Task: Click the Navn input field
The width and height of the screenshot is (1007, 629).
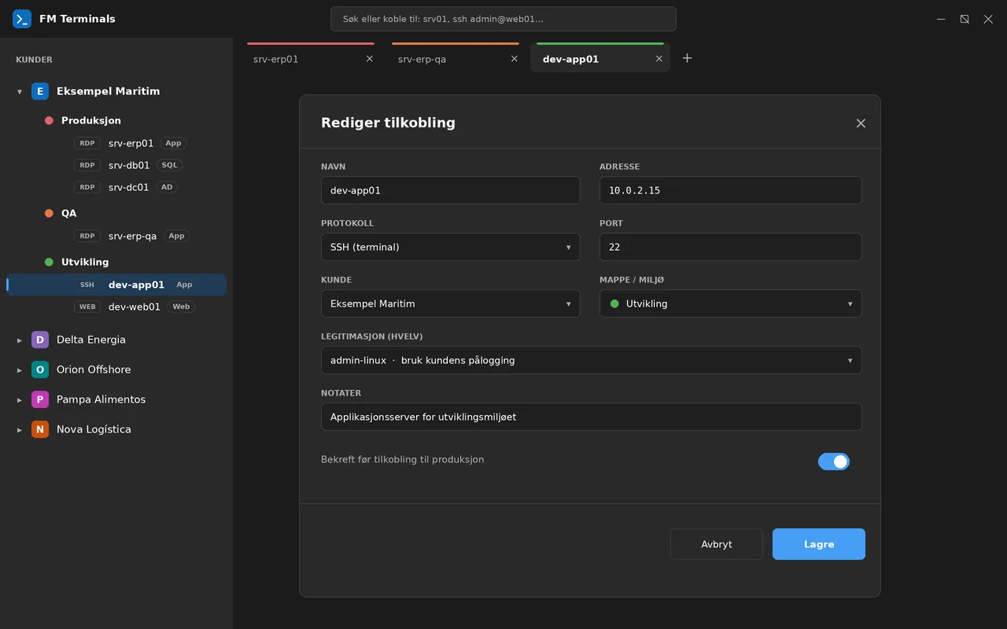Action: coord(451,190)
